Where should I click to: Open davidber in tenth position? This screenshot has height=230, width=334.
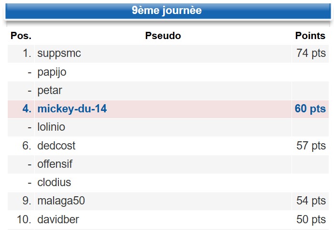[x=58, y=220]
